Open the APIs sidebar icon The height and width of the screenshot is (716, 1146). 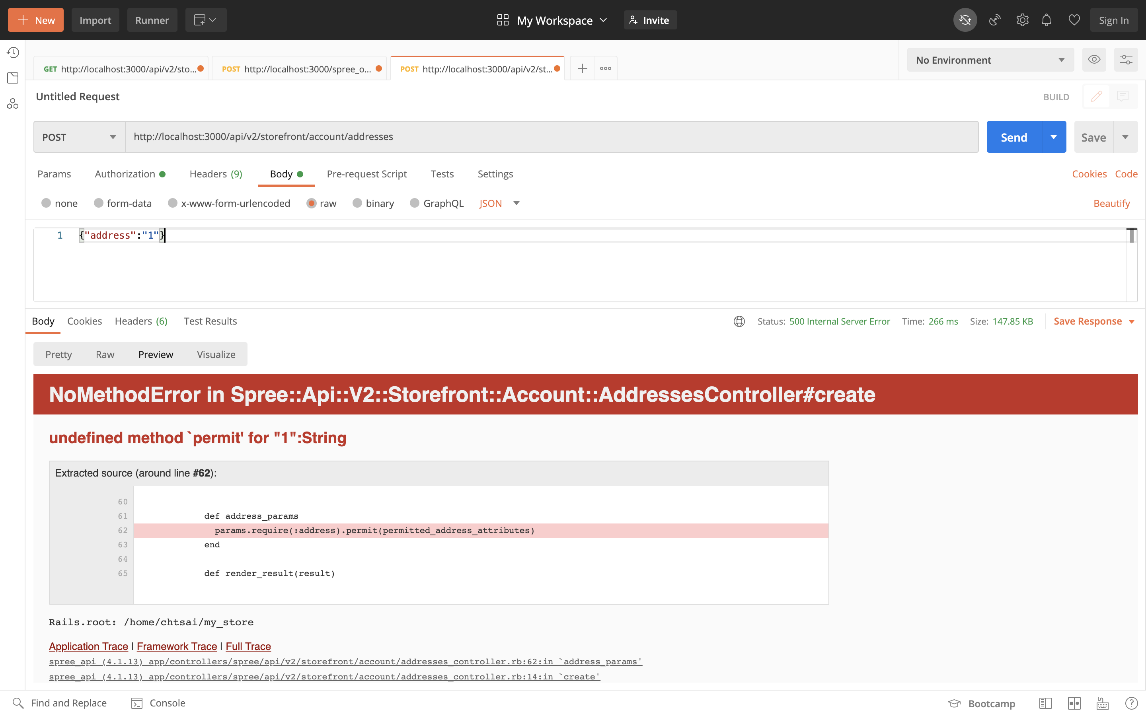pyautogui.click(x=13, y=104)
